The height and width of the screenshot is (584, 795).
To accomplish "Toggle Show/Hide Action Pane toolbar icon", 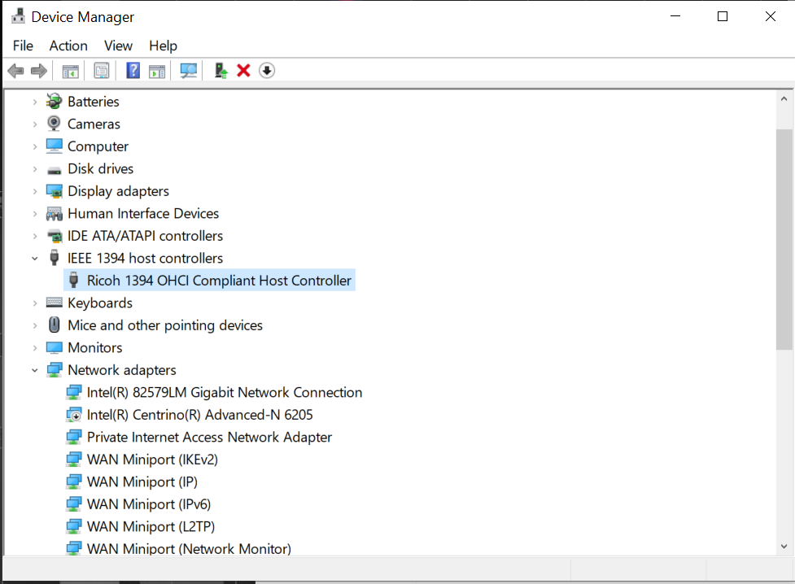I will pos(157,71).
